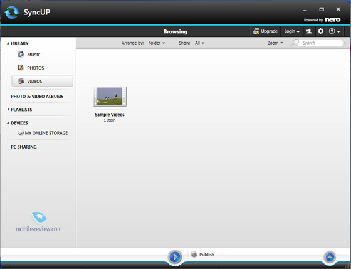Viewport: 351px width, 269px height.
Task: Collapse the Library section
Action: coord(8,43)
